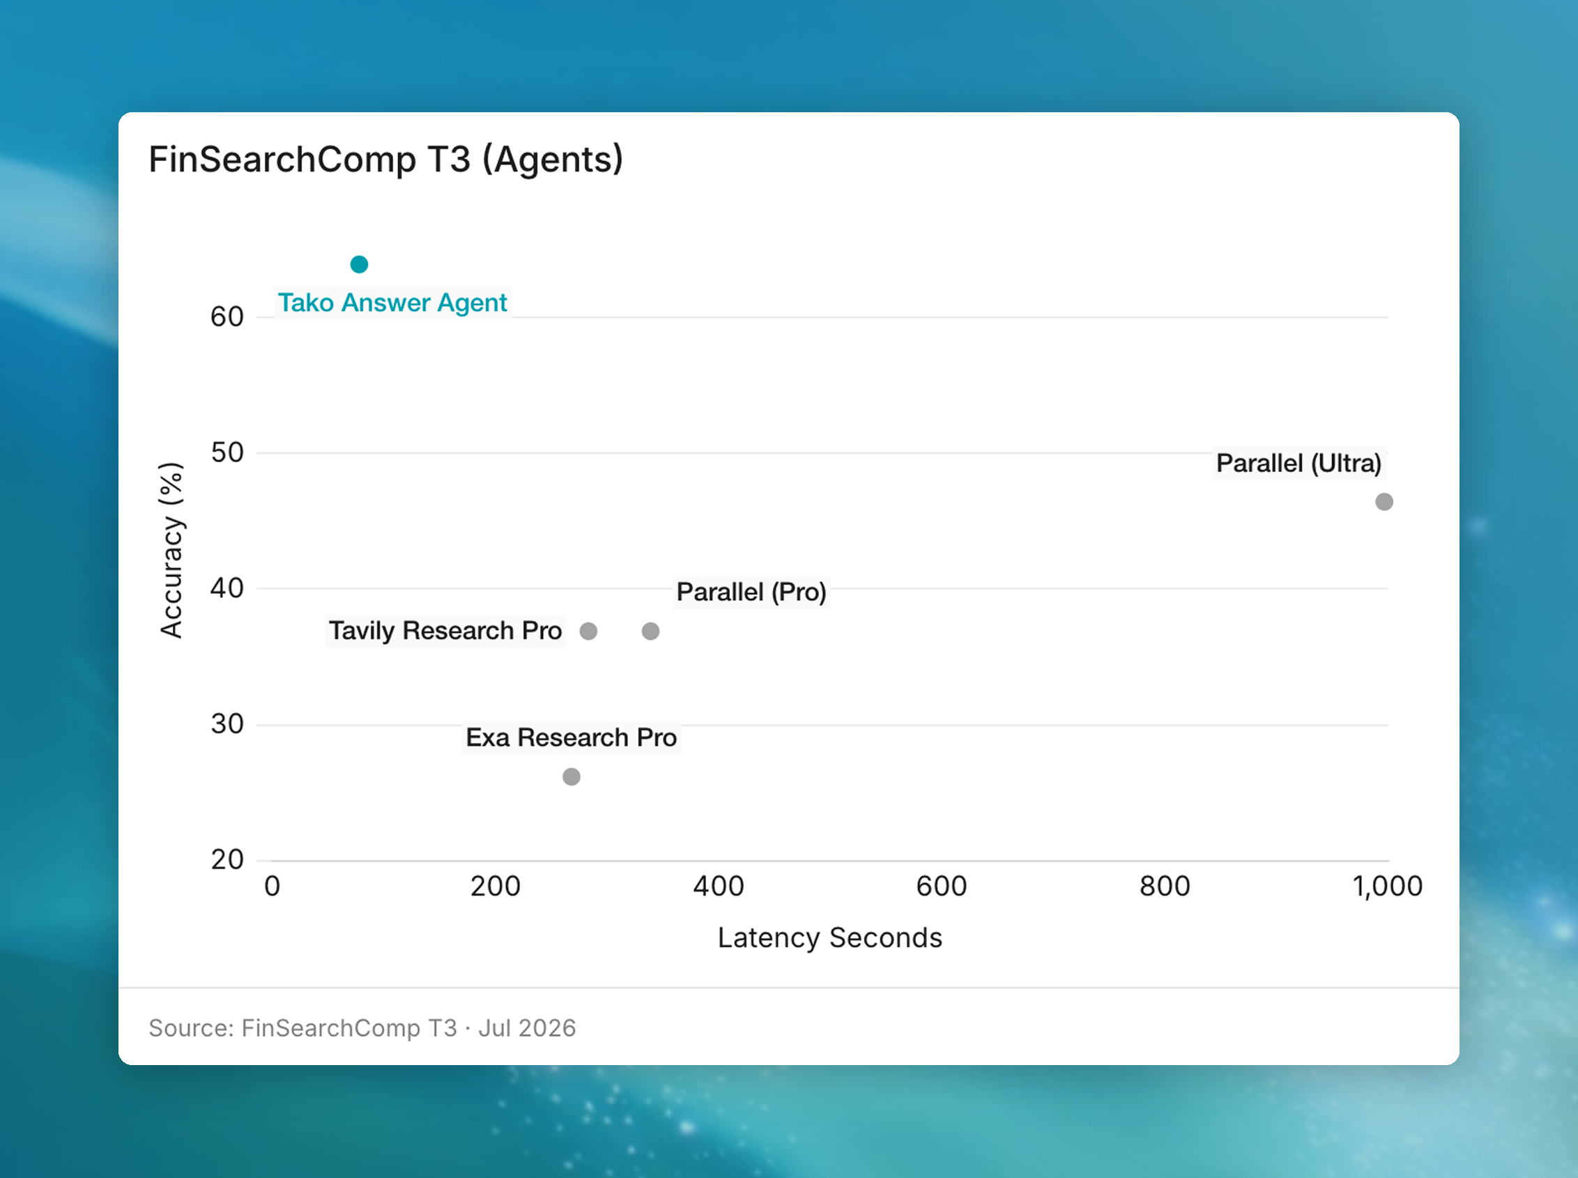Click the y-axis tick label 20

tap(227, 859)
